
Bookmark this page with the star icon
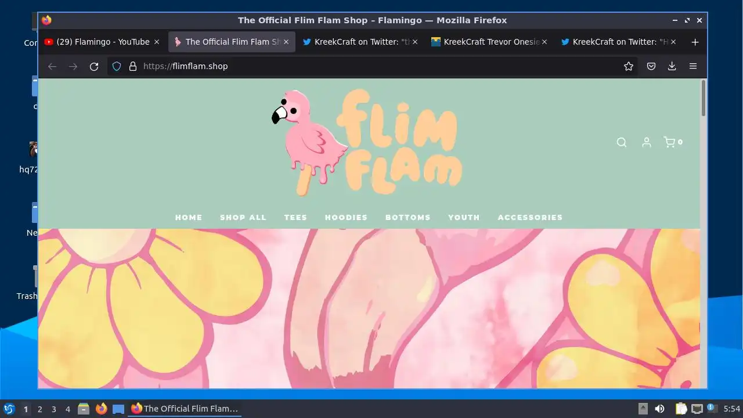tap(629, 66)
